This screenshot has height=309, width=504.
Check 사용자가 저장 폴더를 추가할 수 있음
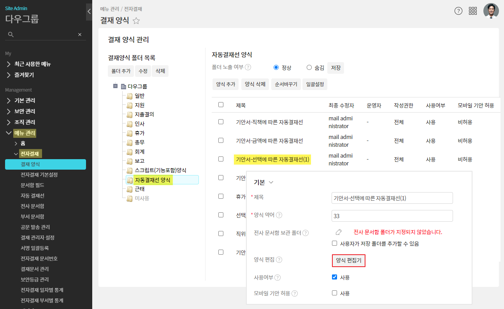pyautogui.click(x=334, y=243)
